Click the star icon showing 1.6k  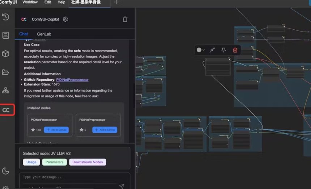33,130
